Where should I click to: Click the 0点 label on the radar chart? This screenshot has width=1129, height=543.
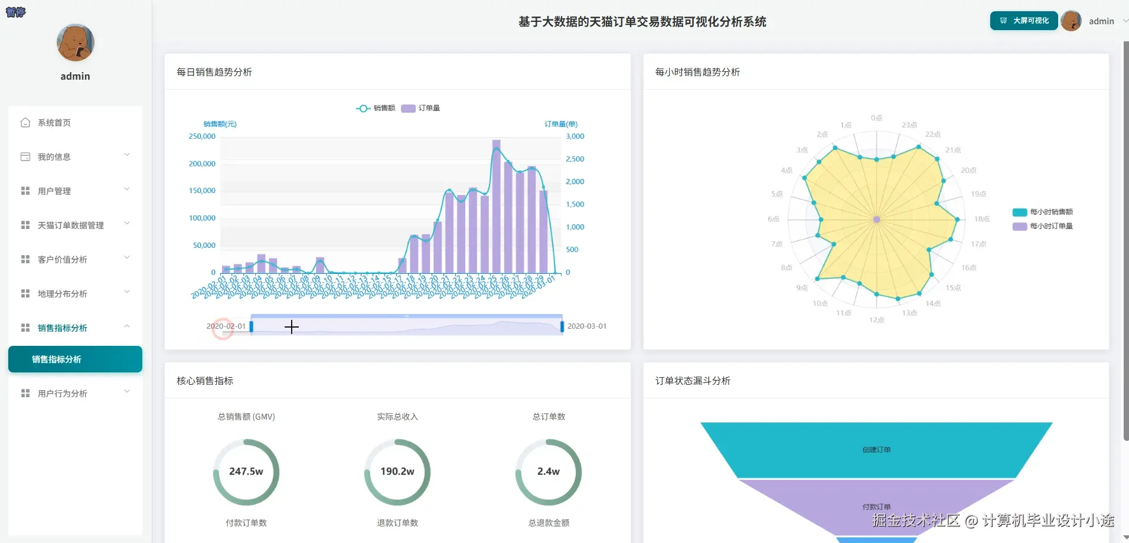point(876,118)
